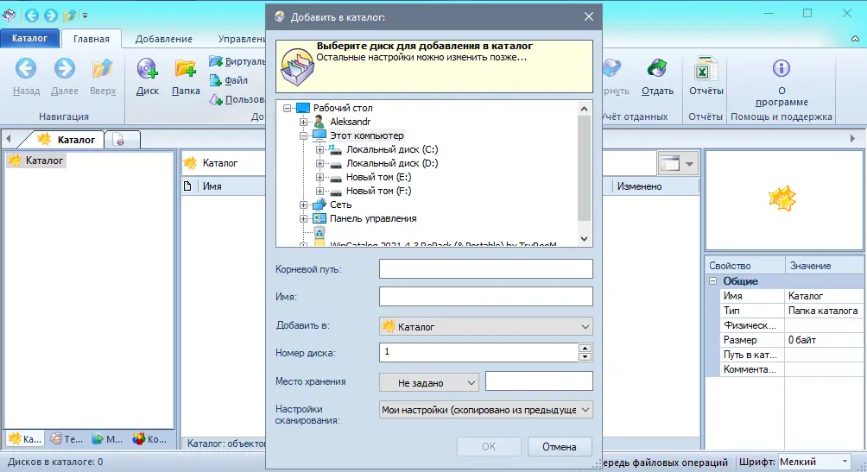
Task: Add a disk with Диск icon
Action: coord(147,69)
